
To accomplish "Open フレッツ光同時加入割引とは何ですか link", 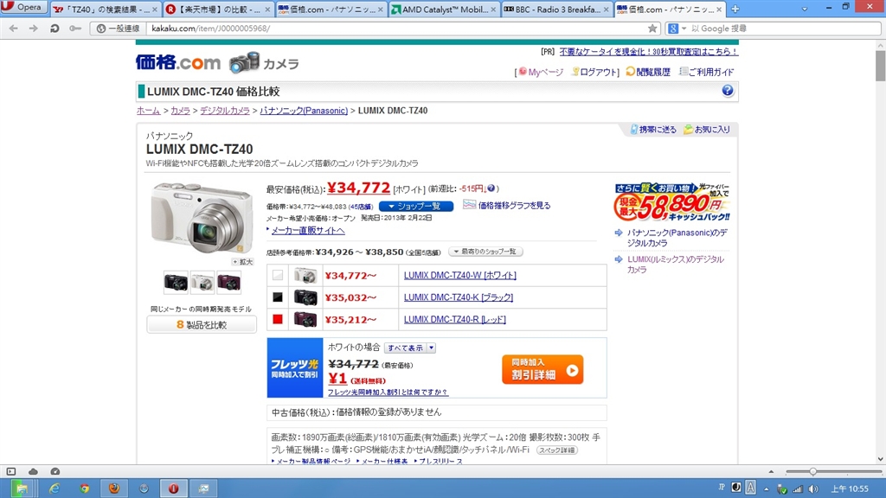I will click(388, 392).
